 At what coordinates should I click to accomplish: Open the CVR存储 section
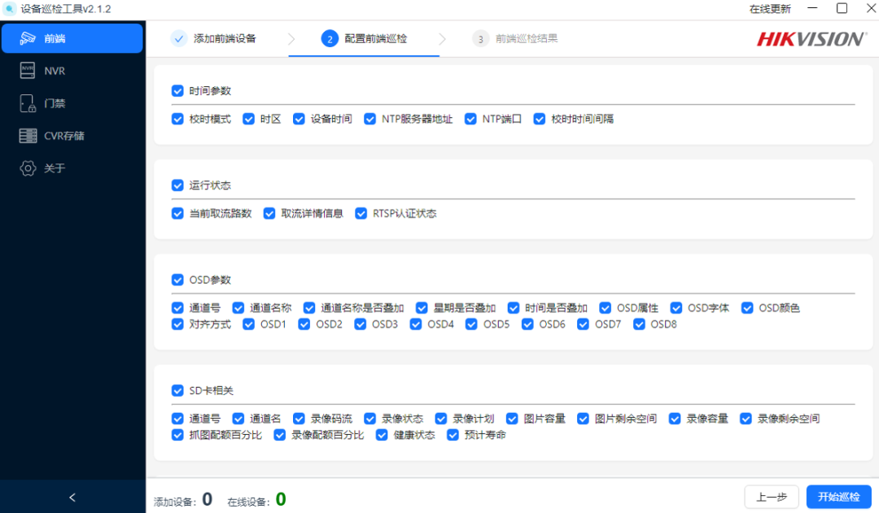click(x=72, y=136)
